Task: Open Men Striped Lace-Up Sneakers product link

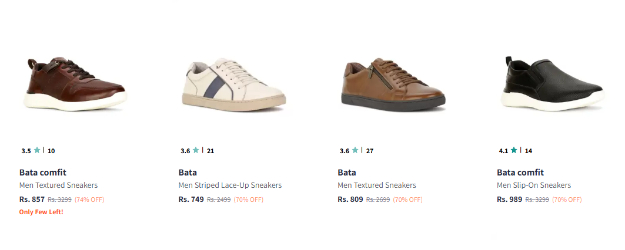Action: 230,185
